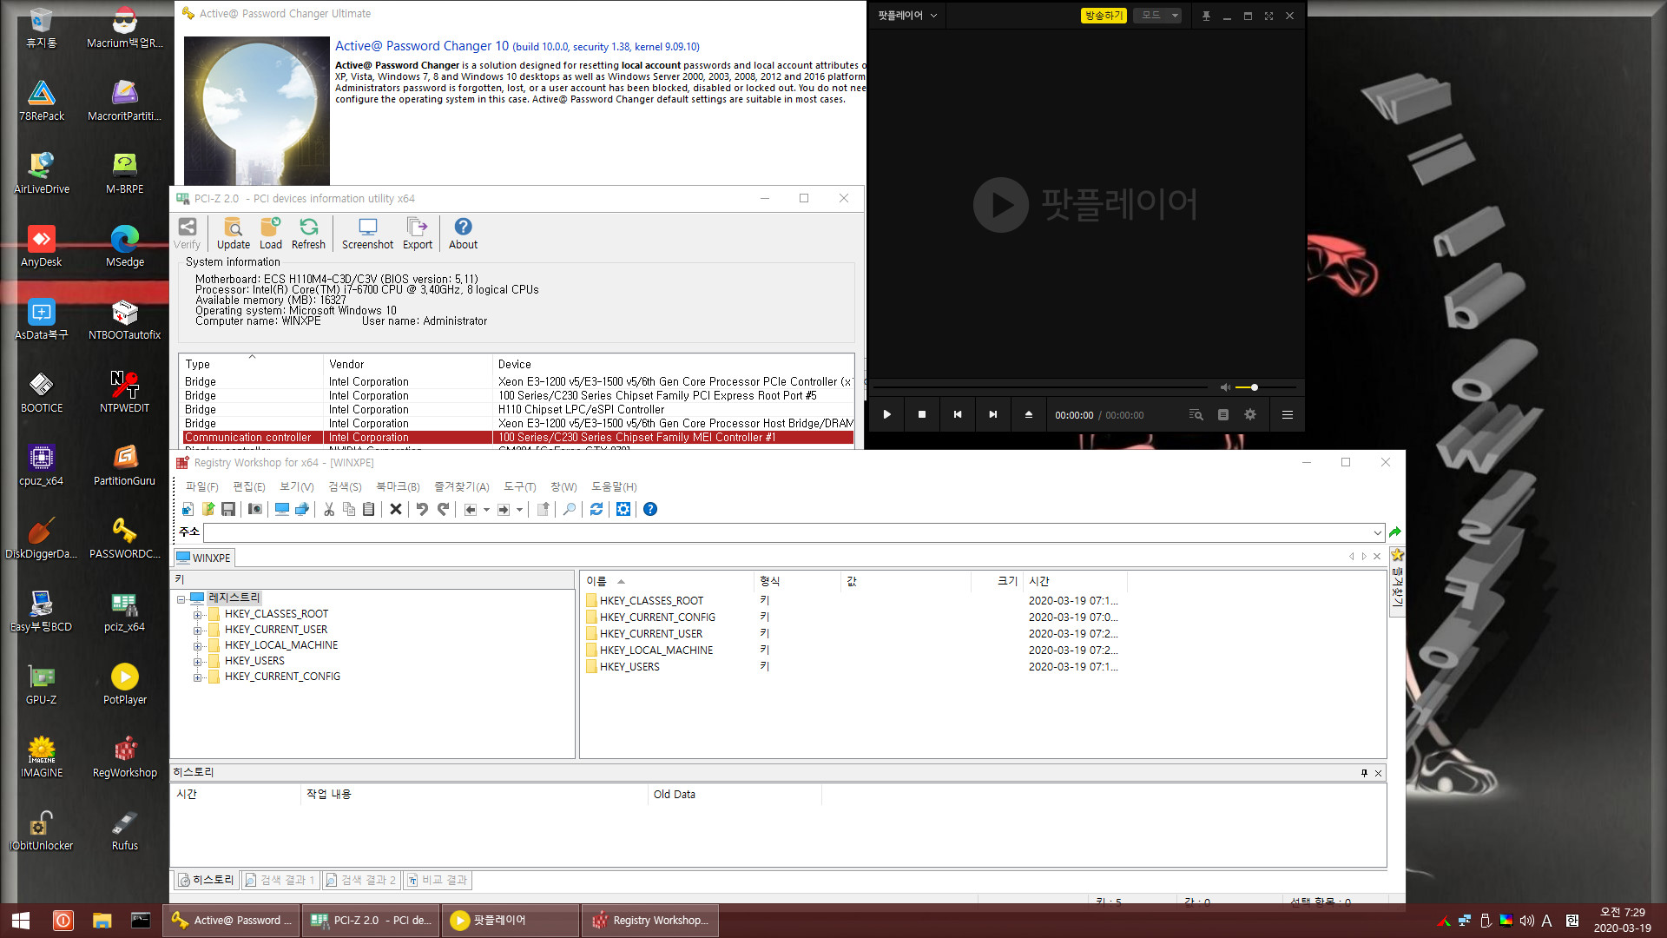
Task: Click Export in PCI-Z toolbar
Action: (418, 234)
